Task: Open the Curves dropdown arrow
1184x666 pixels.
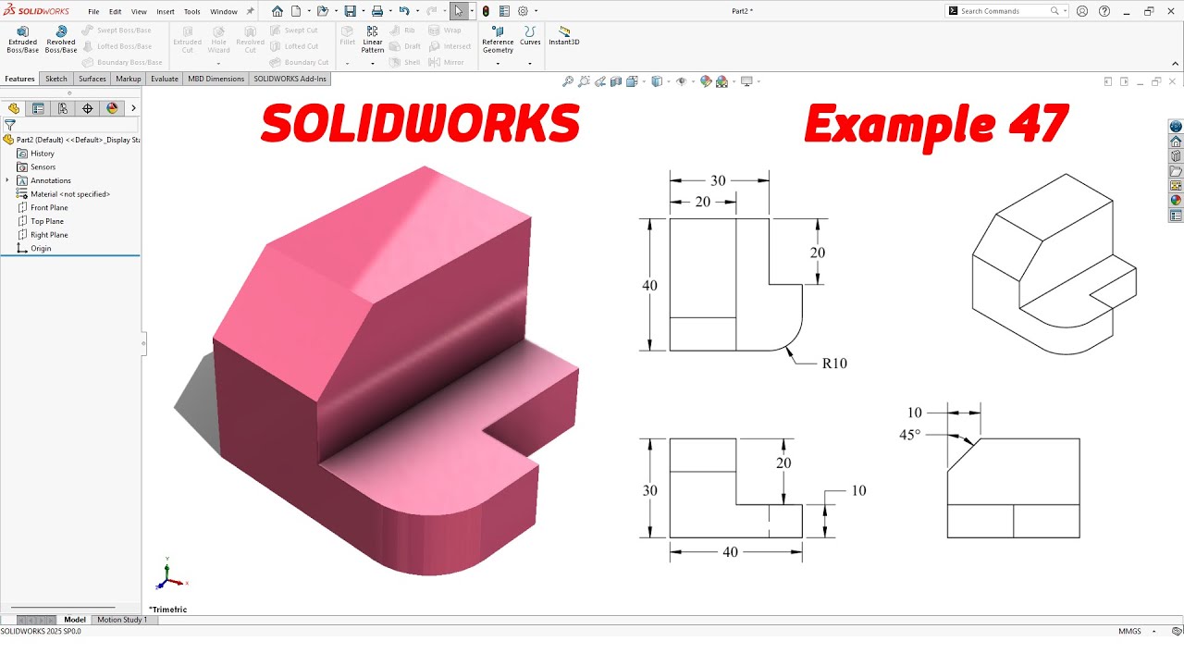Action: (530, 64)
